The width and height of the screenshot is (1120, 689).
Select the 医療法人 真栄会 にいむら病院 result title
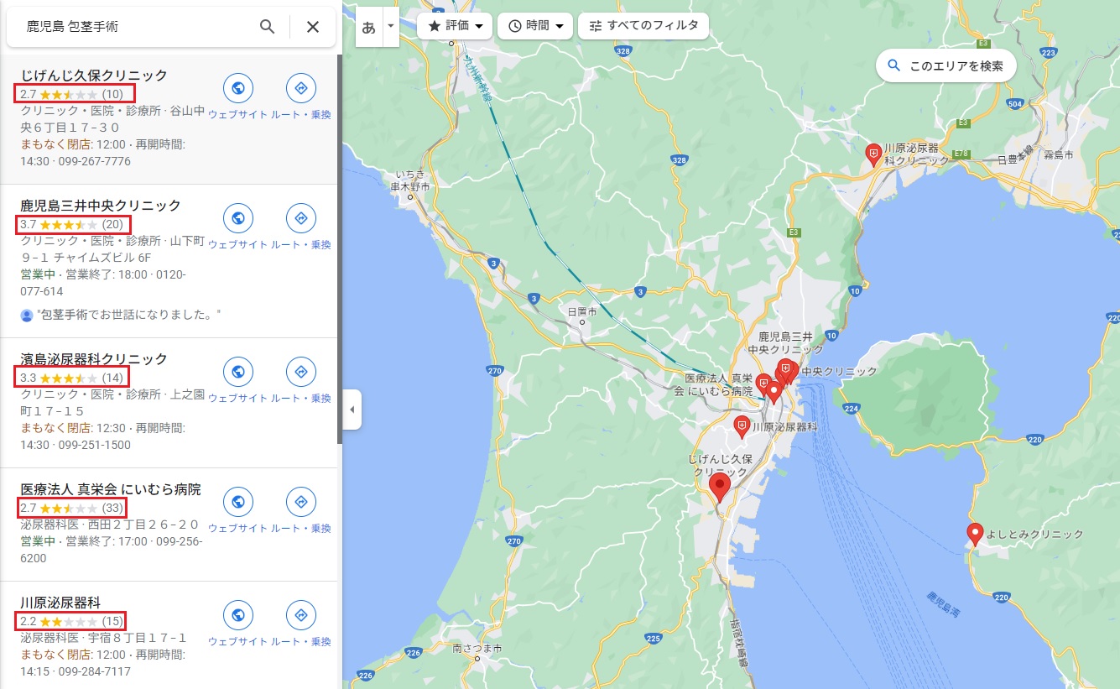[x=111, y=488]
